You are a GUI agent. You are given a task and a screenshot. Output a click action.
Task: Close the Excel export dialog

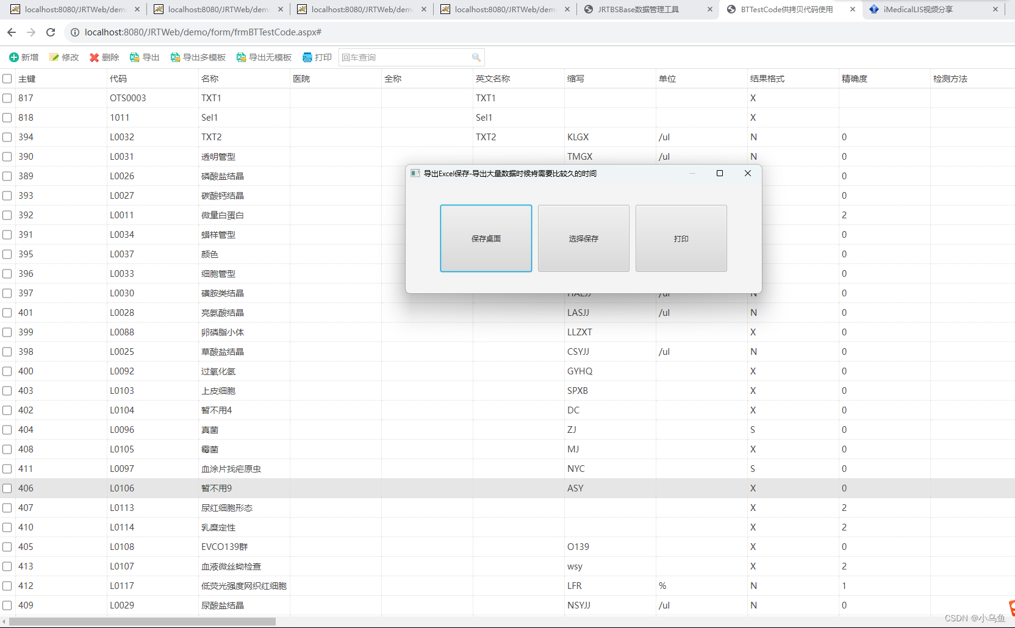coord(748,173)
